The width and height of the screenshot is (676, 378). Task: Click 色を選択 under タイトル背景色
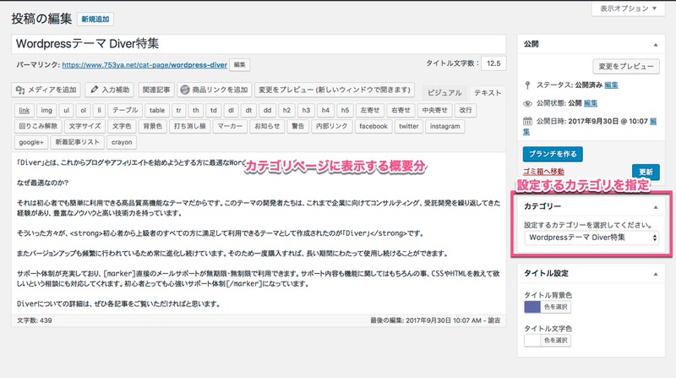(x=555, y=307)
